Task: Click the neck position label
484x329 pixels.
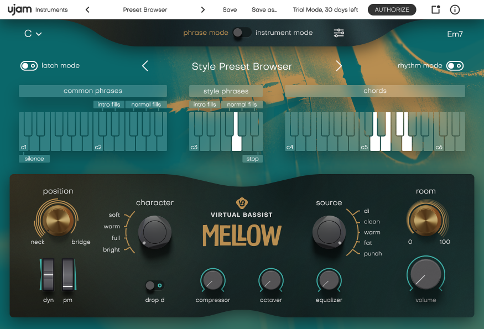Action: 38,242
